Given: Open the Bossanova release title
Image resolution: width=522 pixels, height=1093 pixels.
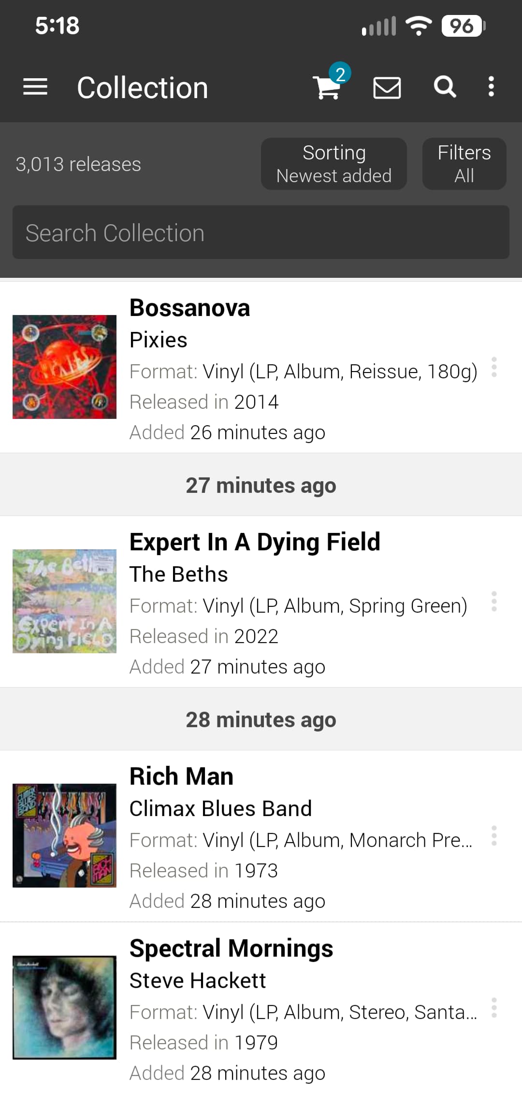Looking at the screenshot, I should (189, 308).
